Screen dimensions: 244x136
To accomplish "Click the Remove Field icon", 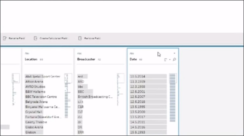I will [80, 38].
